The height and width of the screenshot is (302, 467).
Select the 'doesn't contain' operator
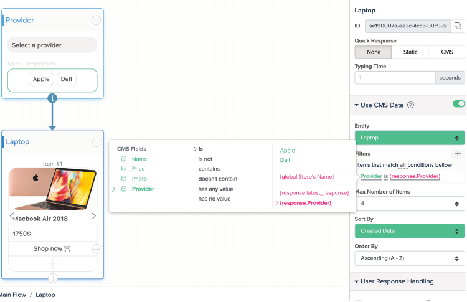coord(218,179)
